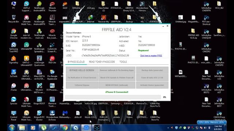Open the Google Chrome desktop icon
The image size is (234, 131).
pos(14,34)
